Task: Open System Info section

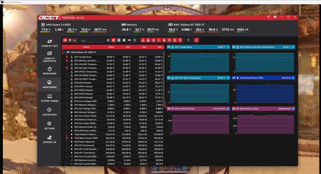Action: (49, 112)
